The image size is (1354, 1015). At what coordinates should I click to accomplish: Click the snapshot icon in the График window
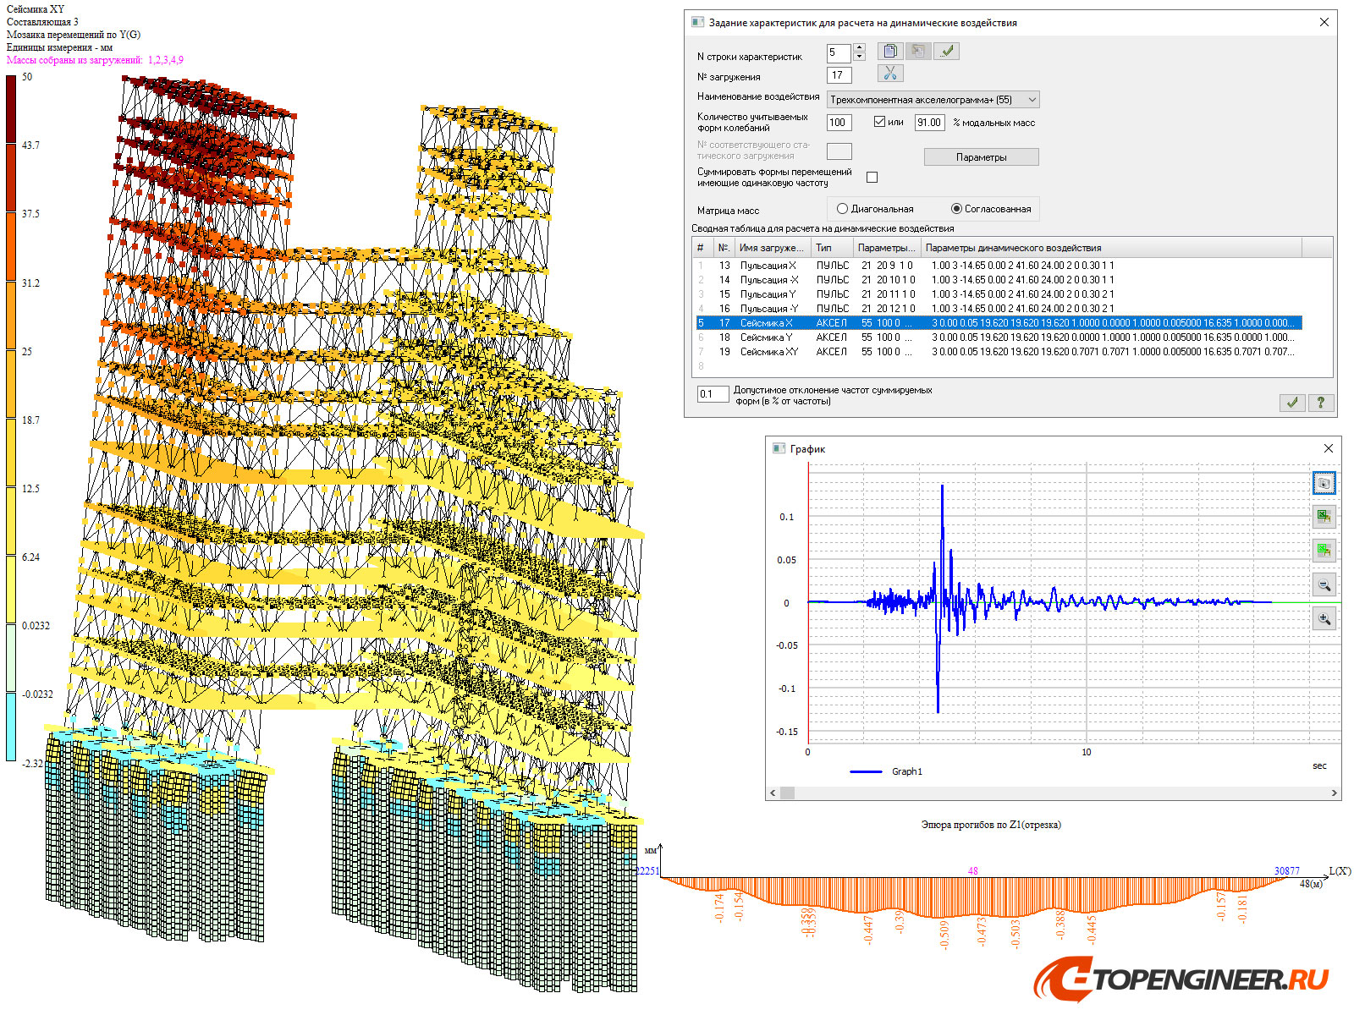(1324, 483)
